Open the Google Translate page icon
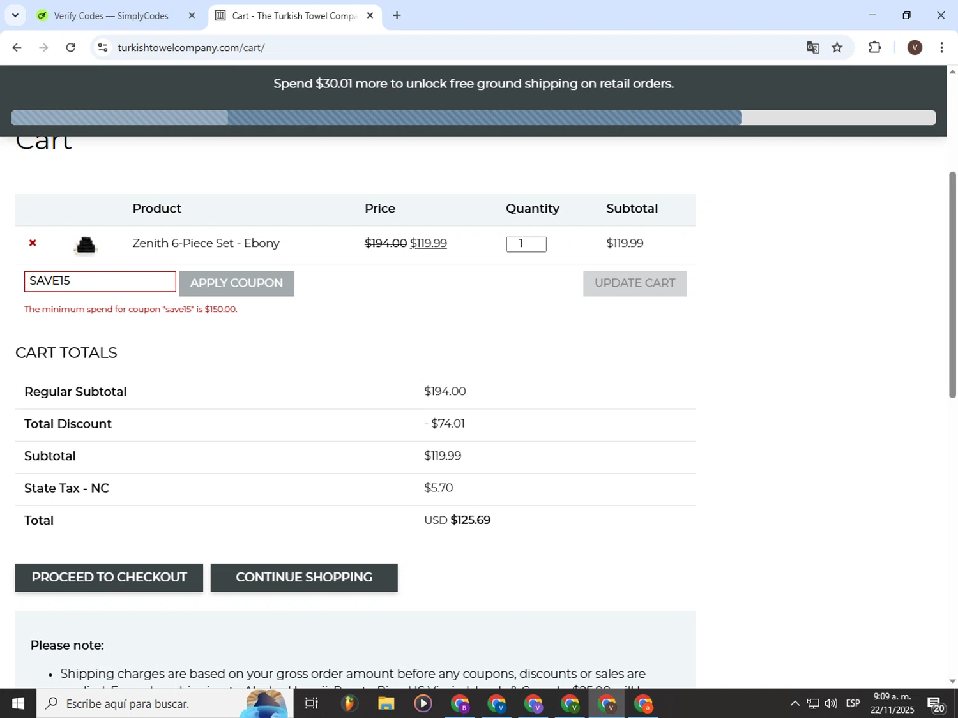 coord(812,47)
